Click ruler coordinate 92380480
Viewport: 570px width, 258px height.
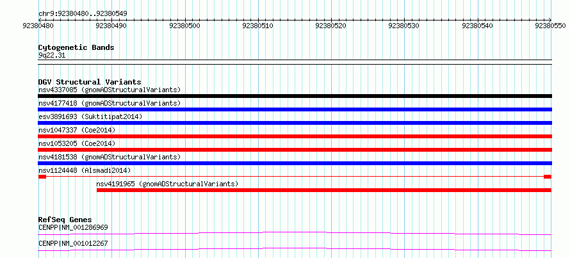(x=38, y=26)
